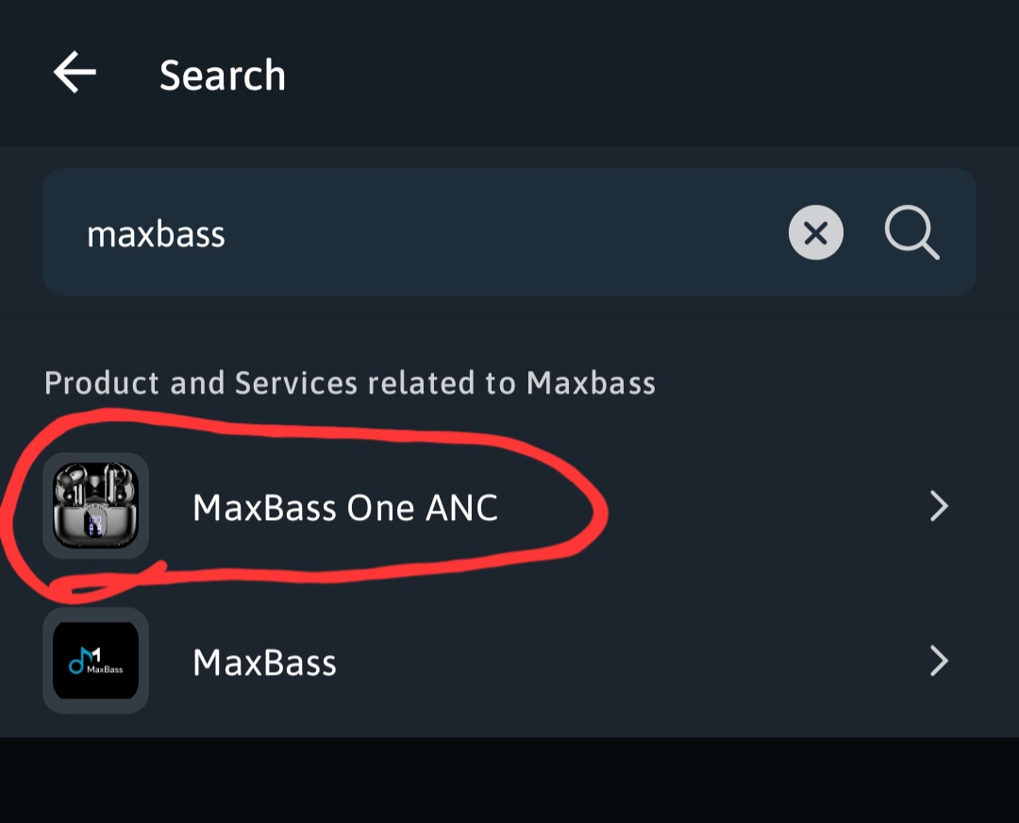Click the word 'Maxbass' in the section heading
Screen dimensions: 1019x823
click(591, 383)
